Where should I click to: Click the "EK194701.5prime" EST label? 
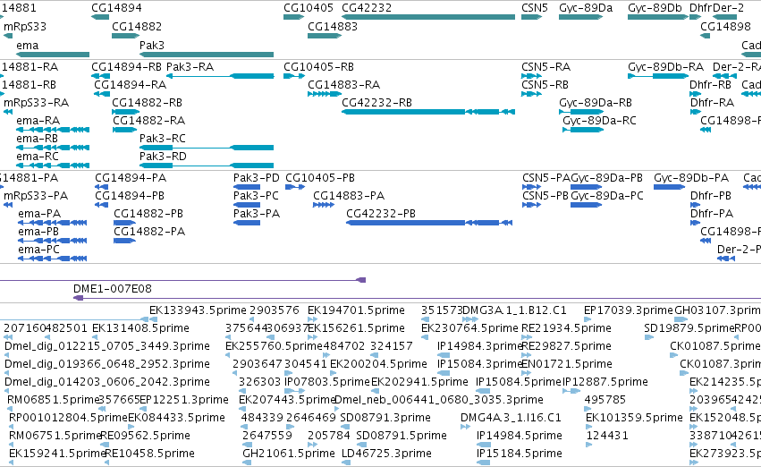(356, 310)
